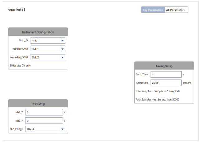Click the Instrument Configuration panel header

(38, 32)
